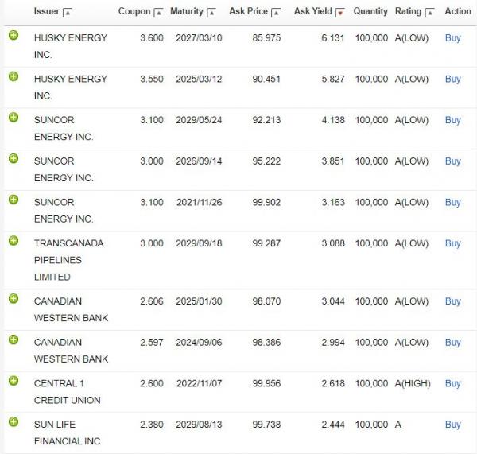Expand the Canadian Western Bank 2025/01/30 row
Viewport: 477px width, 454px height.
[x=14, y=298]
